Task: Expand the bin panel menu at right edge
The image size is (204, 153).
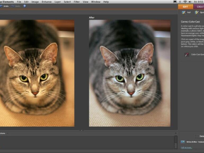Action: click(175, 133)
